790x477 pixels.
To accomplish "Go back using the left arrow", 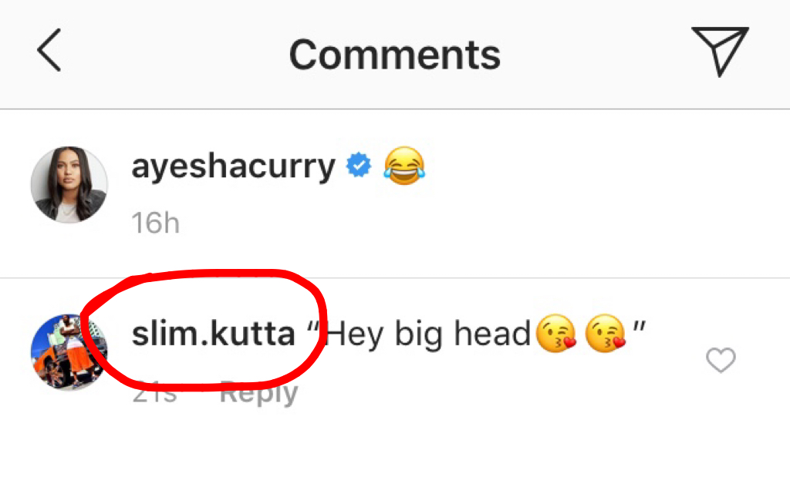I will click(x=49, y=50).
